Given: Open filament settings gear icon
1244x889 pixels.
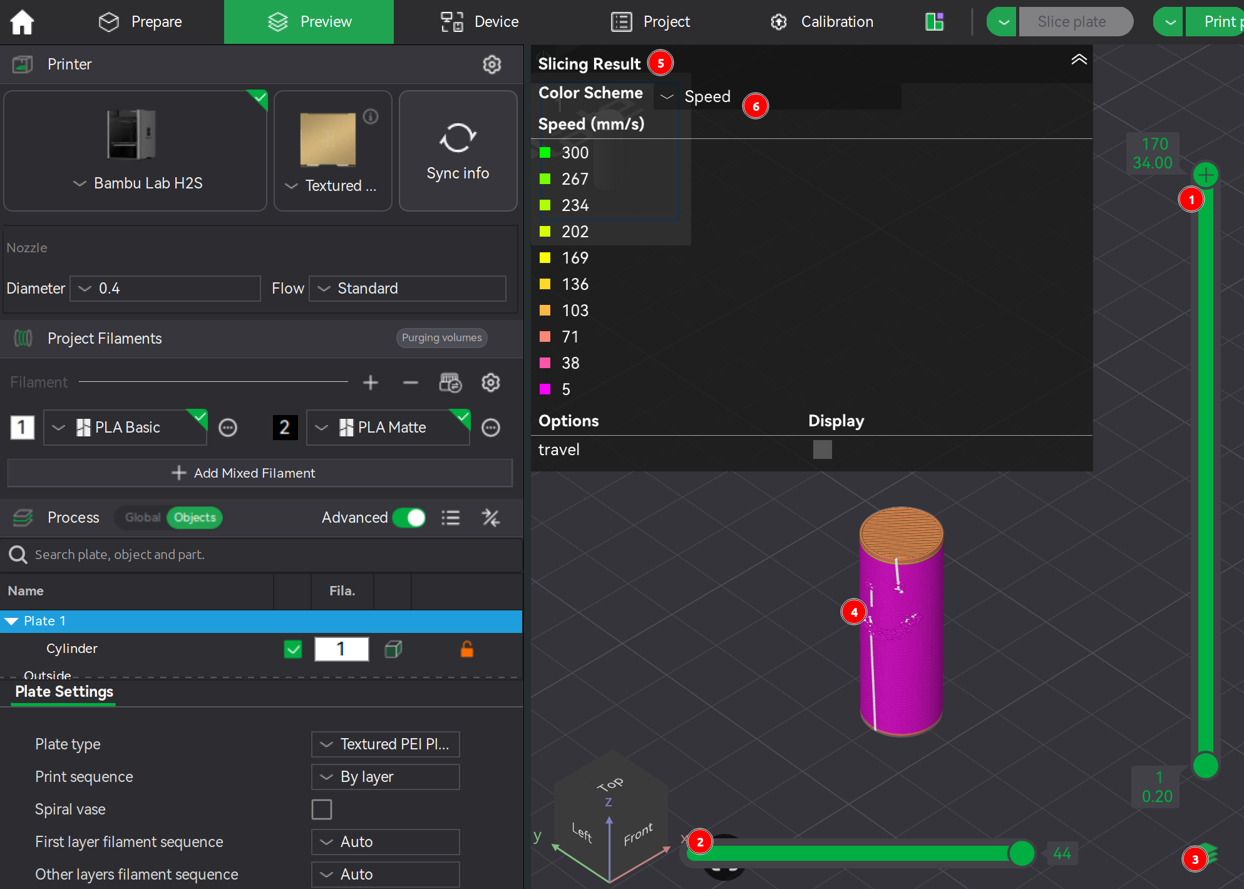Looking at the screenshot, I should (491, 383).
